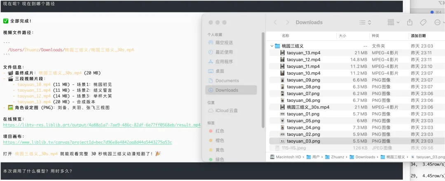Select Downloads in Finder sidebar

(231, 90)
